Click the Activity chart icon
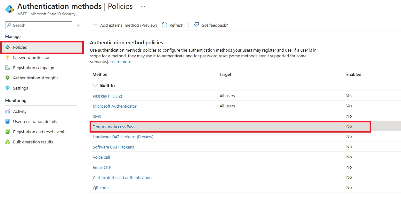Viewport: 401px width, 203px height. click(8, 111)
